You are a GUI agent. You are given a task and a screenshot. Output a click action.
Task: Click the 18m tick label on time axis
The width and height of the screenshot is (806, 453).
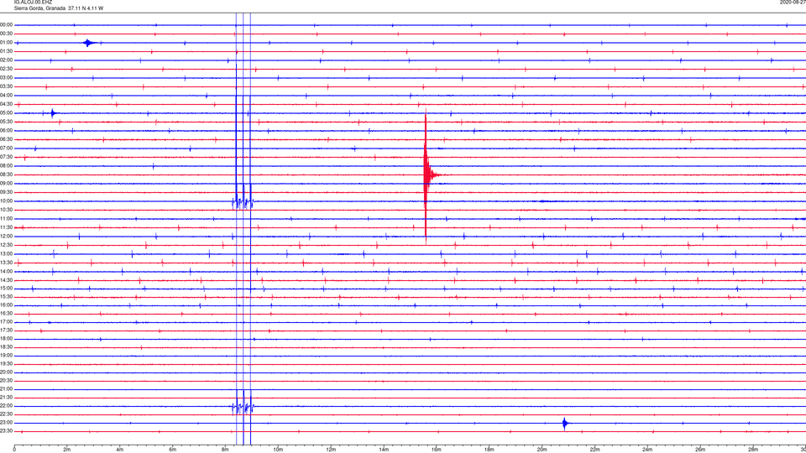pos(489,450)
